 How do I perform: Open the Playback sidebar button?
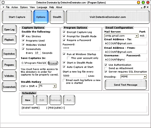coord(9,40)
